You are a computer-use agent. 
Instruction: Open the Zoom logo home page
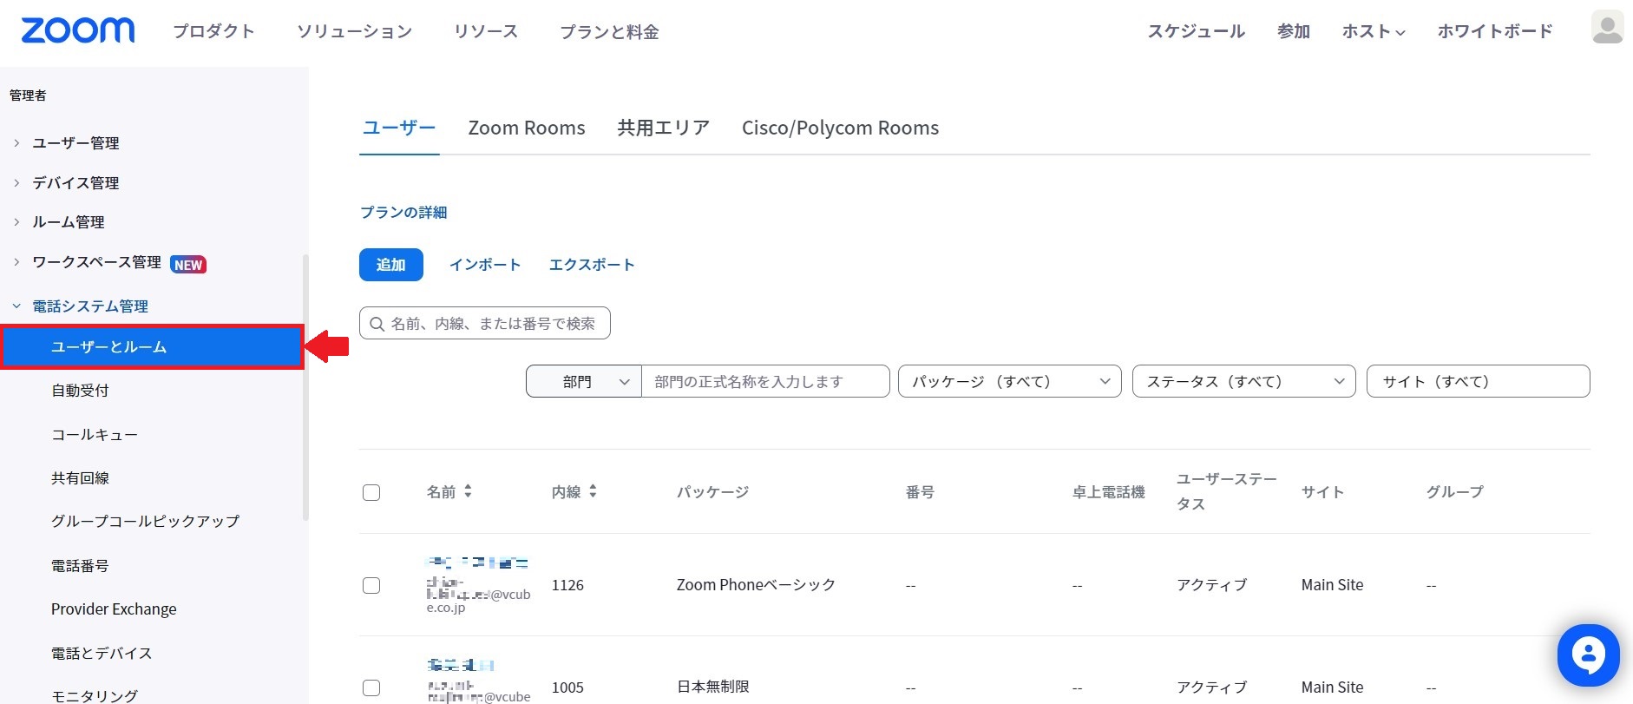pos(78,30)
